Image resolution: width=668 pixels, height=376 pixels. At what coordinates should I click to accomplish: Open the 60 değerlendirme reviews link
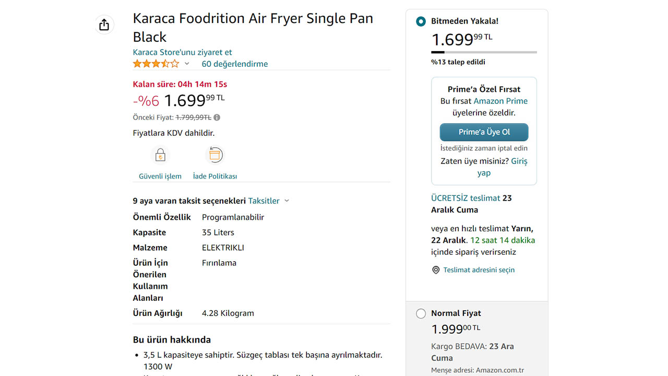pos(234,64)
